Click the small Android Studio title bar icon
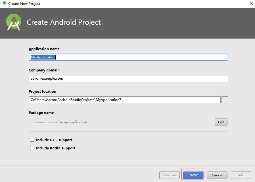 click(x=4, y=3)
